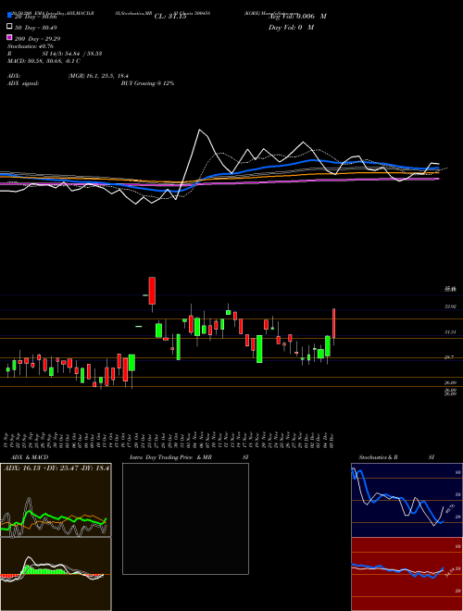Click the last red candlestick on the right
Image resolution: width=463 pixels, height=611 pixels.
pos(334,323)
